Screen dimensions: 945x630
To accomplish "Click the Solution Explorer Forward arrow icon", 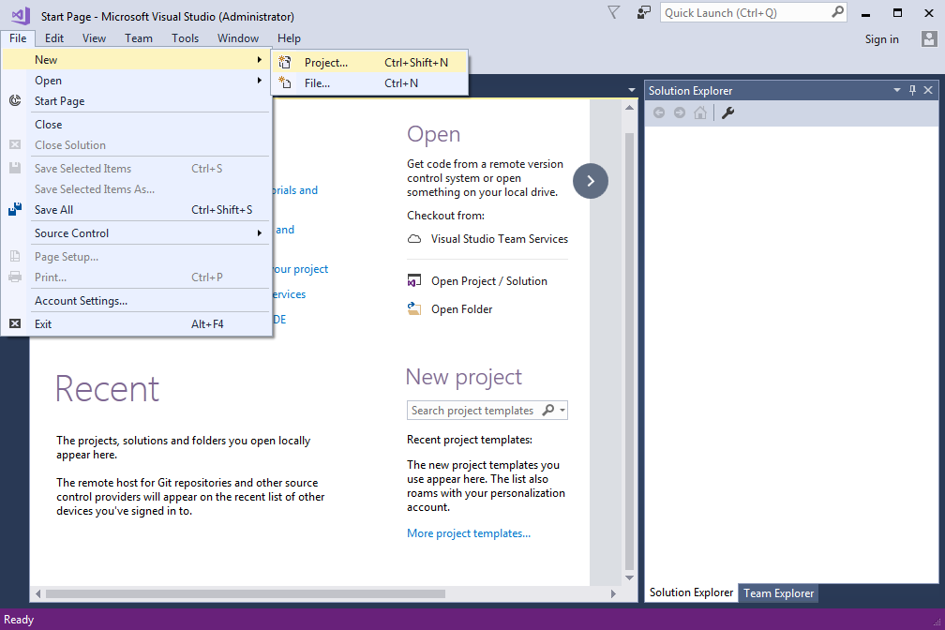I will [680, 112].
